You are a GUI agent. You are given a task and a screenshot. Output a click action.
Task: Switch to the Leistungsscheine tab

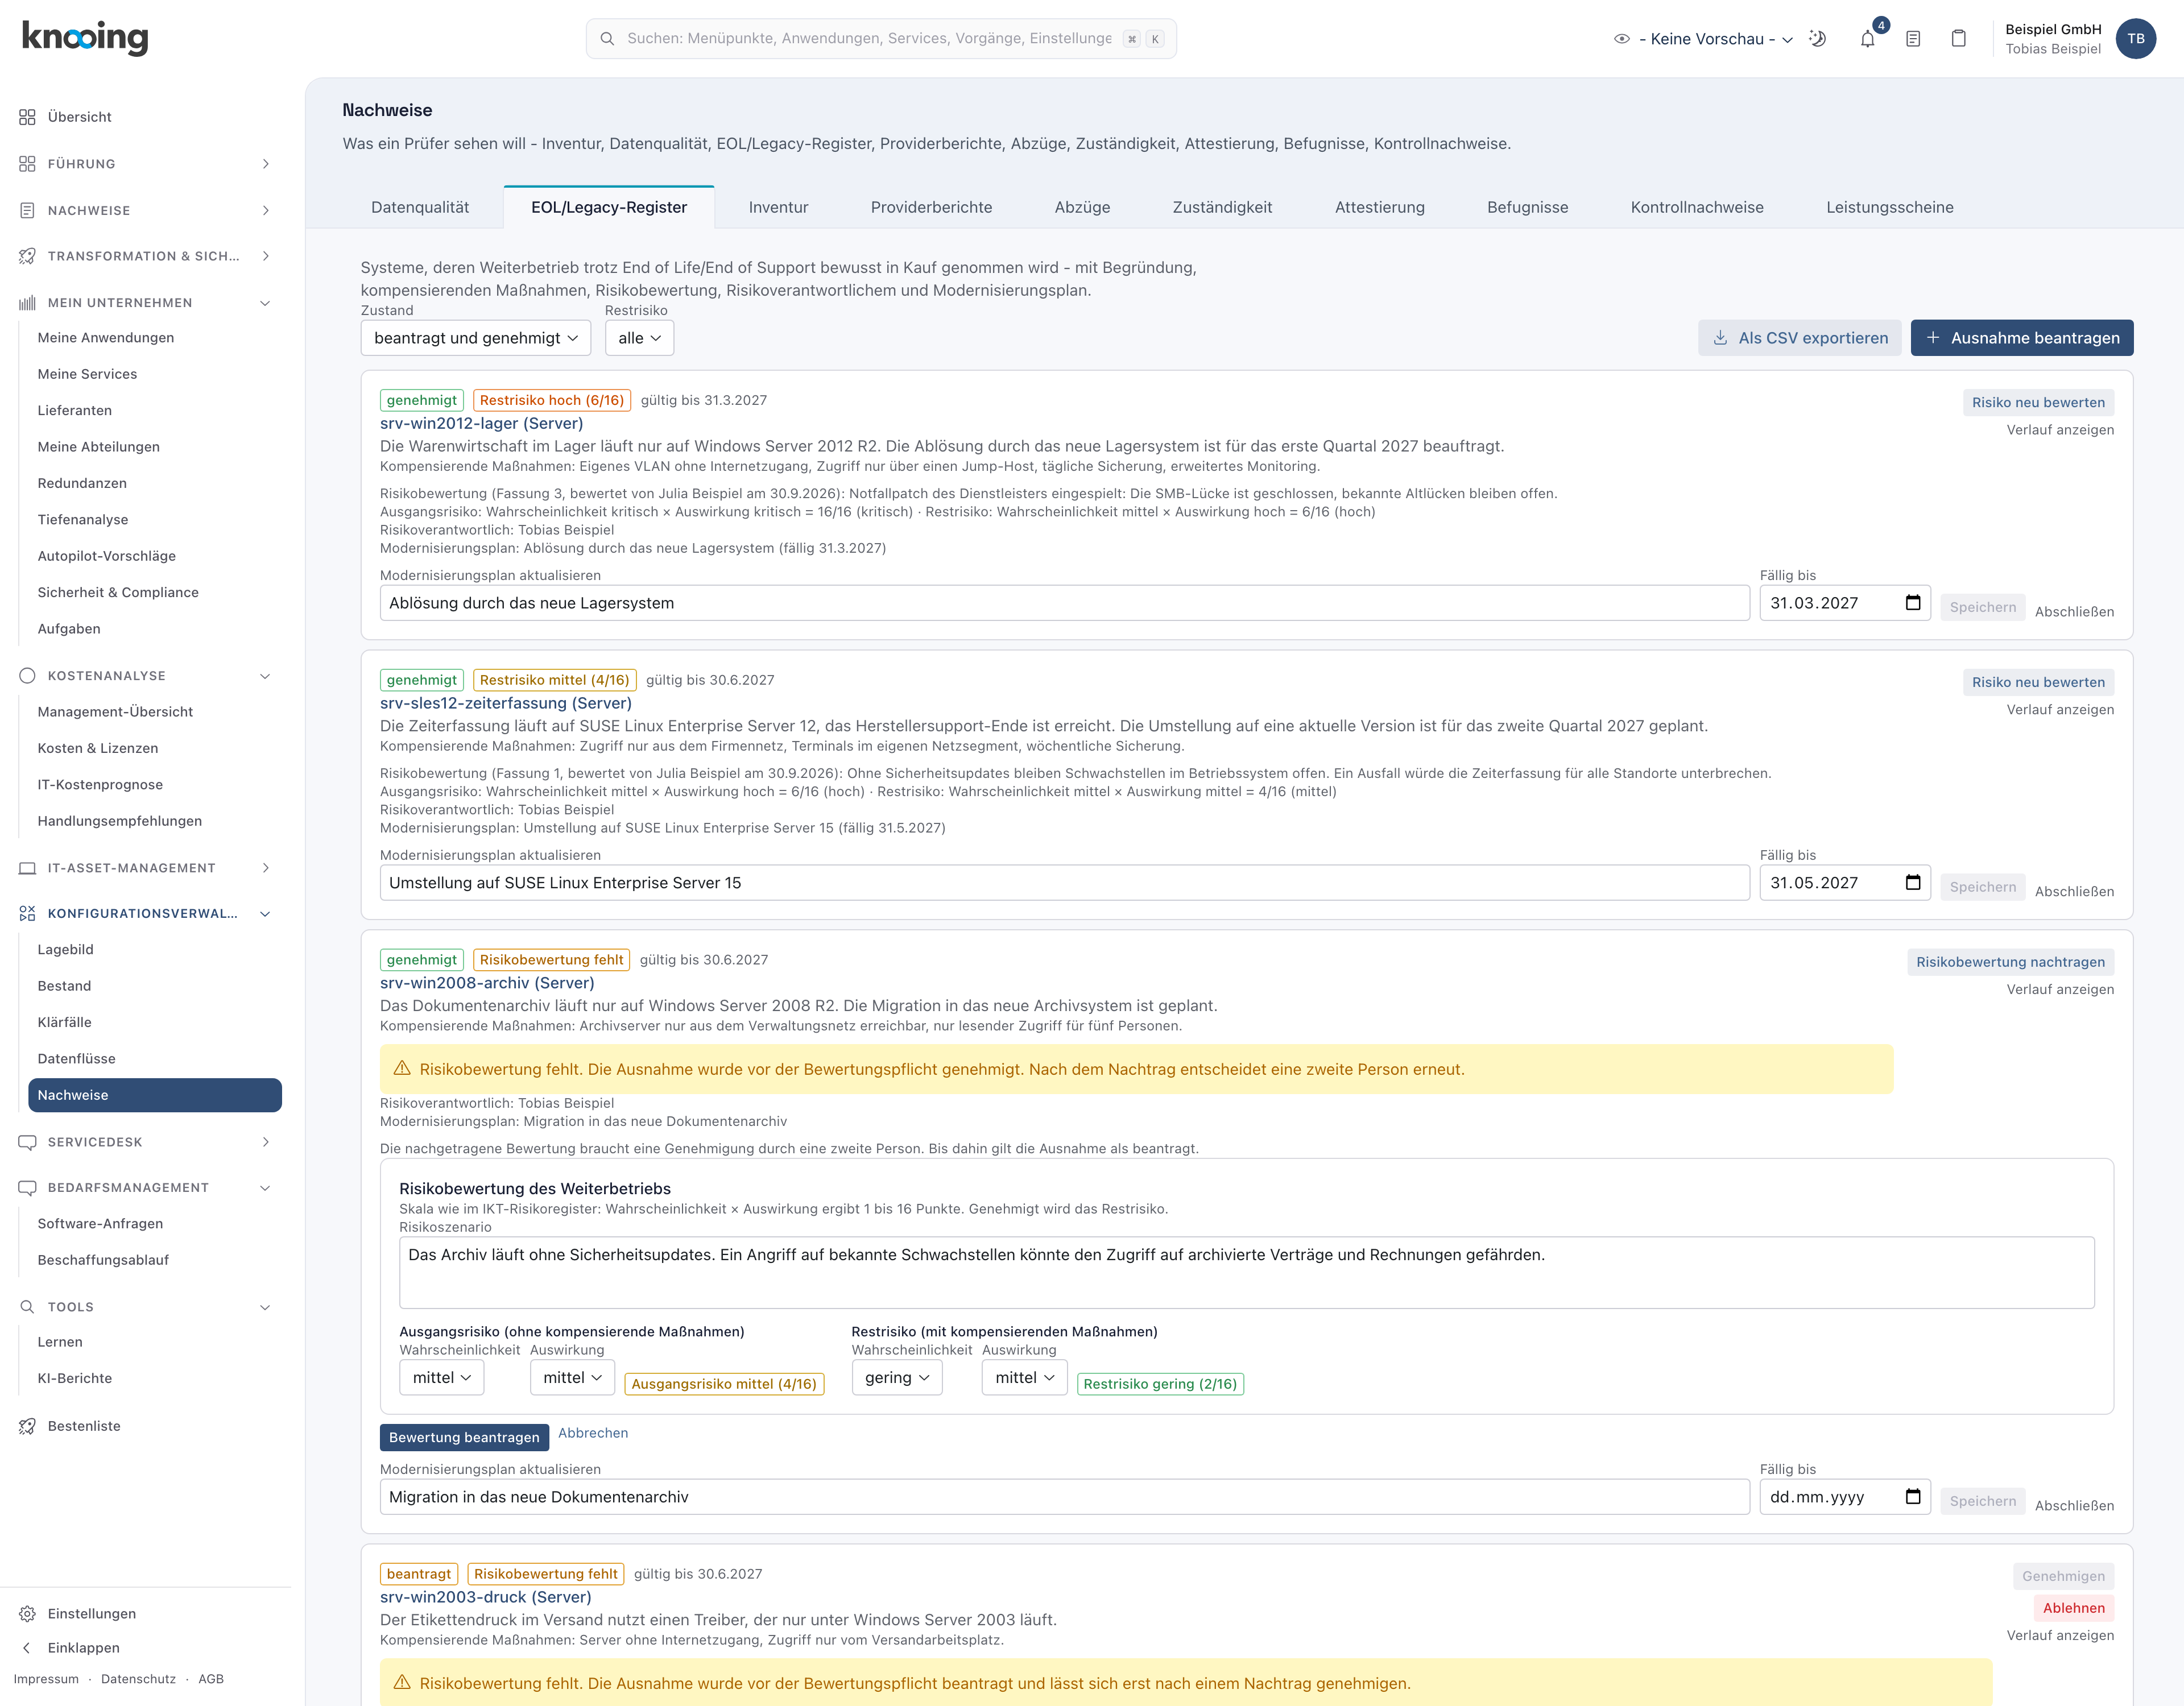coord(1889,207)
